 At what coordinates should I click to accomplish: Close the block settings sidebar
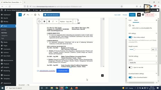[x=156, y=20]
